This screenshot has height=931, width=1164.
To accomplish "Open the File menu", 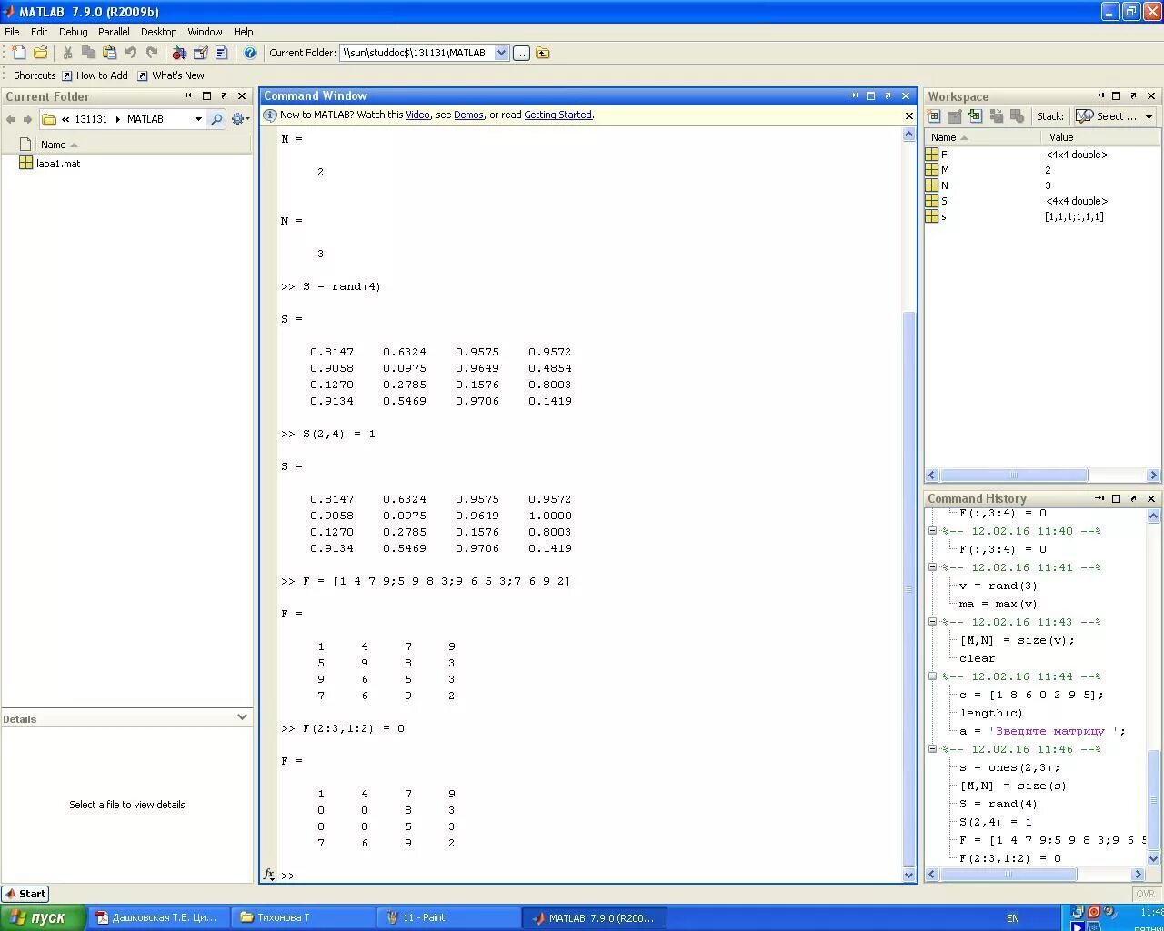I will pos(12,32).
